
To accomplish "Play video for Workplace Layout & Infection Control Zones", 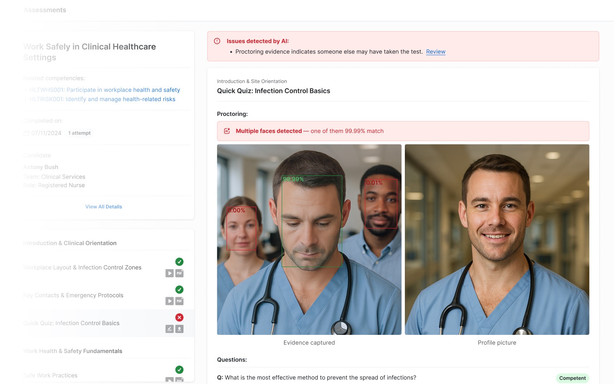I will point(170,273).
